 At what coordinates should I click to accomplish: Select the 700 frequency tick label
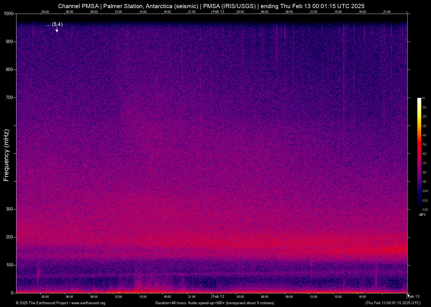(9, 98)
